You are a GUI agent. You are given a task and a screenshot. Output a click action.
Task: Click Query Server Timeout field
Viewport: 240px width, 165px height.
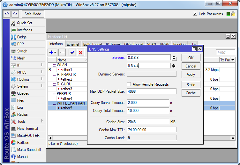[148, 103]
